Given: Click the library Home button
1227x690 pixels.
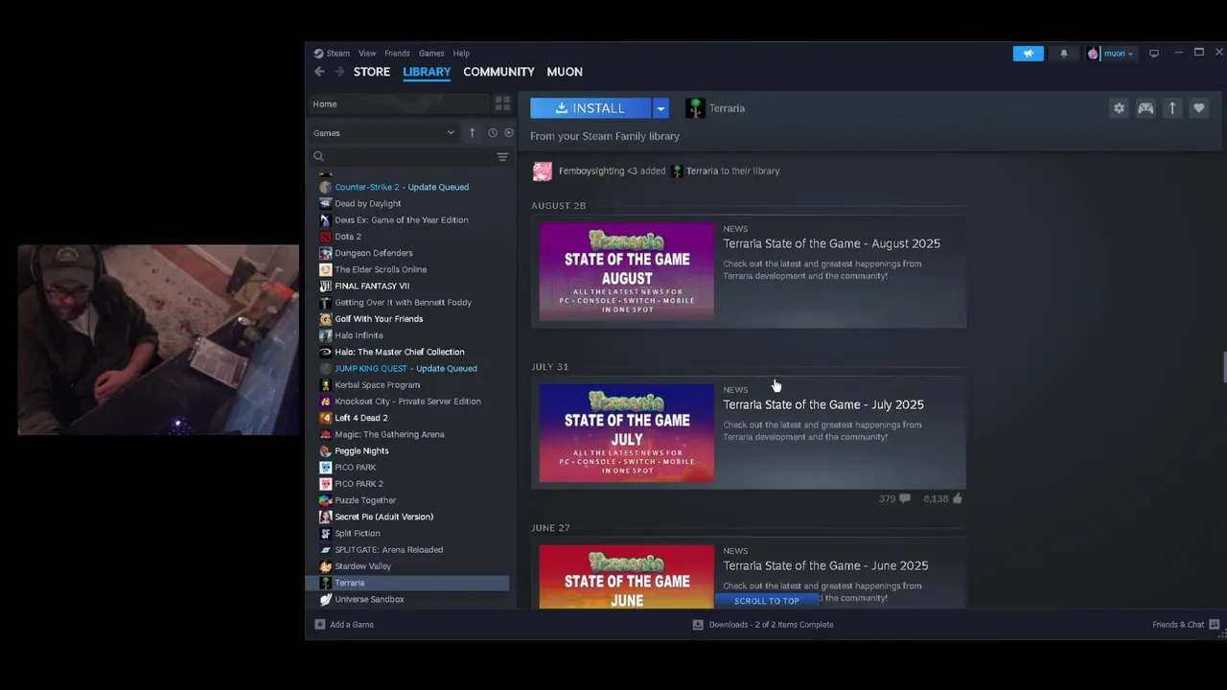Looking at the screenshot, I should [x=399, y=103].
